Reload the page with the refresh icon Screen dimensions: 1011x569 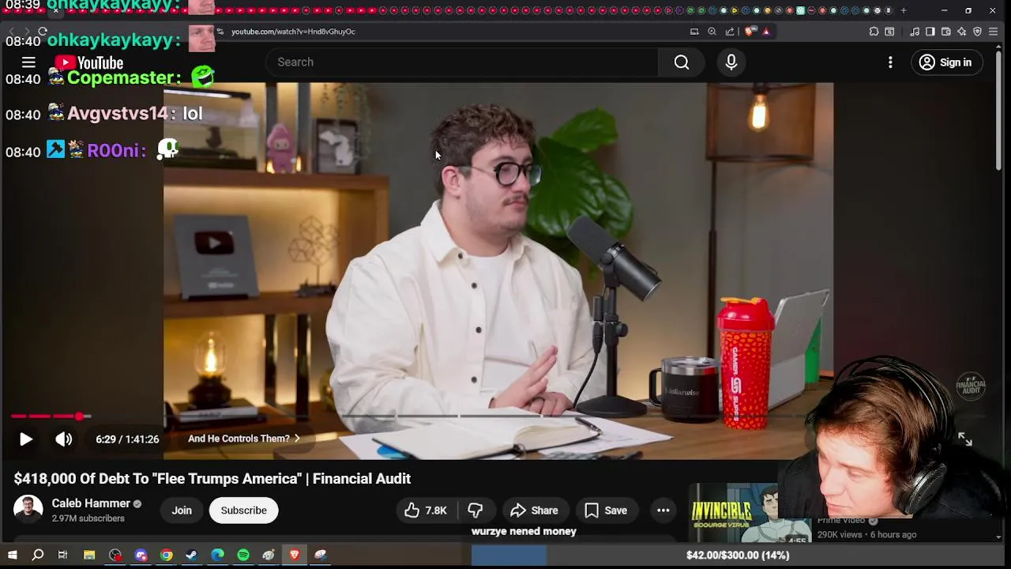click(x=43, y=32)
